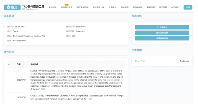Open 常见问题 navigation item

point(163,7)
